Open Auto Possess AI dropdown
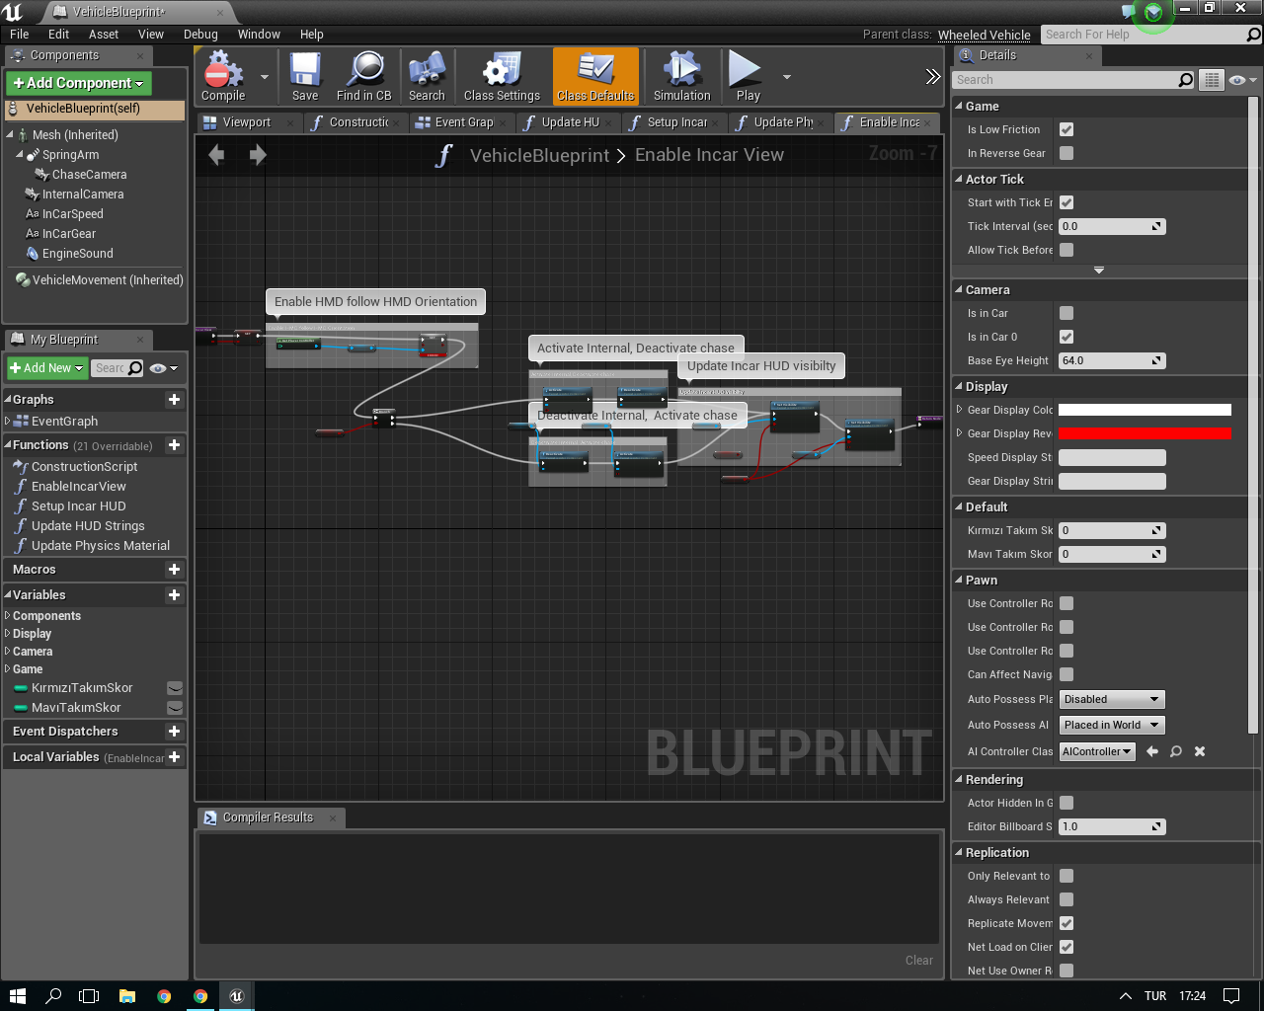Image resolution: width=1264 pixels, height=1011 pixels. coord(1112,725)
